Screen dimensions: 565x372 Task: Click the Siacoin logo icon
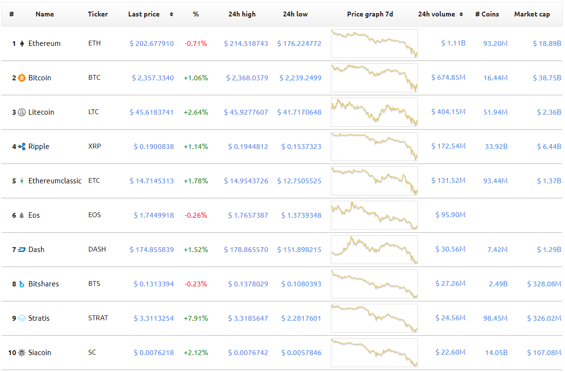coord(22,353)
